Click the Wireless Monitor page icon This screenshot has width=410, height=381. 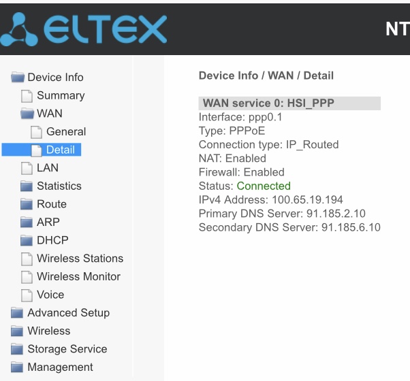(27, 277)
